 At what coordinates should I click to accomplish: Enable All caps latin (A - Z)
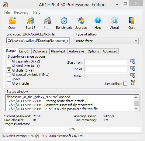[x=9, y=61]
